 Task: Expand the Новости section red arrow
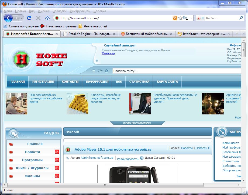57,152
